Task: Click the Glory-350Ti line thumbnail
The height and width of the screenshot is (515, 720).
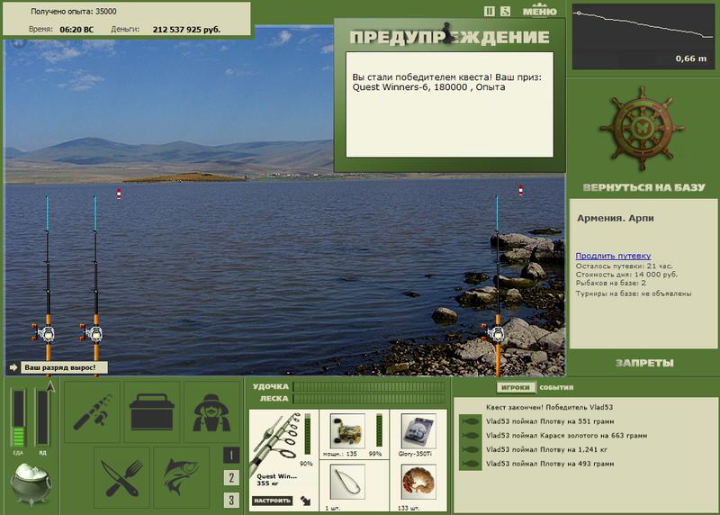Action: [x=418, y=432]
